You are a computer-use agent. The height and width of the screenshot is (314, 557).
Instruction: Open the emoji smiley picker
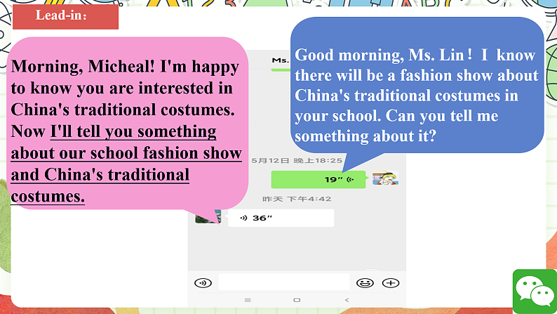(x=365, y=282)
